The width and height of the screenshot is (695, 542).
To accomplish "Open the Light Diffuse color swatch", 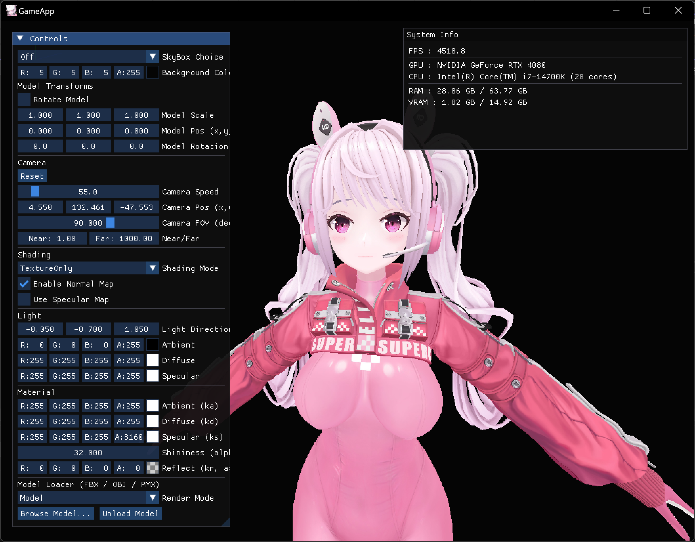I will coord(152,360).
